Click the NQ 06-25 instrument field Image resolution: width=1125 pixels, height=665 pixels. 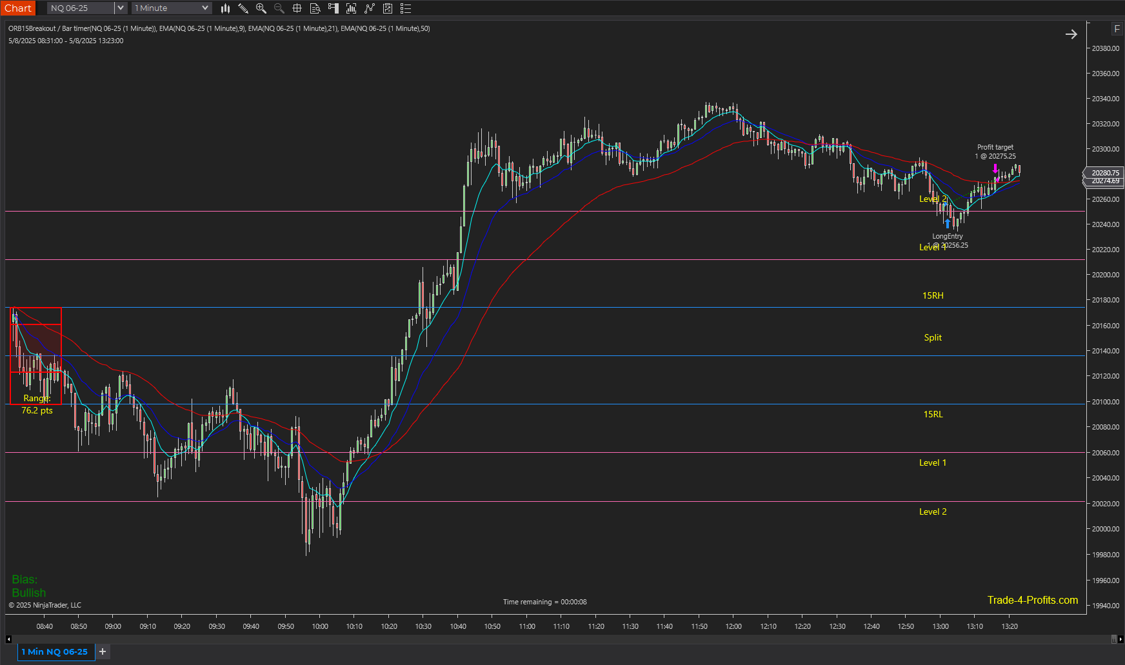pyautogui.click(x=81, y=8)
